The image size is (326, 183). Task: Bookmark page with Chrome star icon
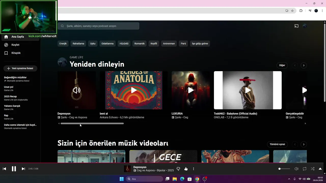point(292,11)
